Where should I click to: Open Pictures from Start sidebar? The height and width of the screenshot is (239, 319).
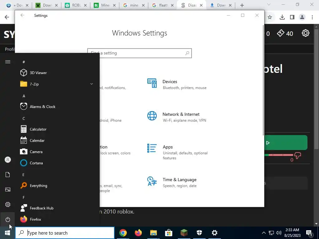pos(7,190)
